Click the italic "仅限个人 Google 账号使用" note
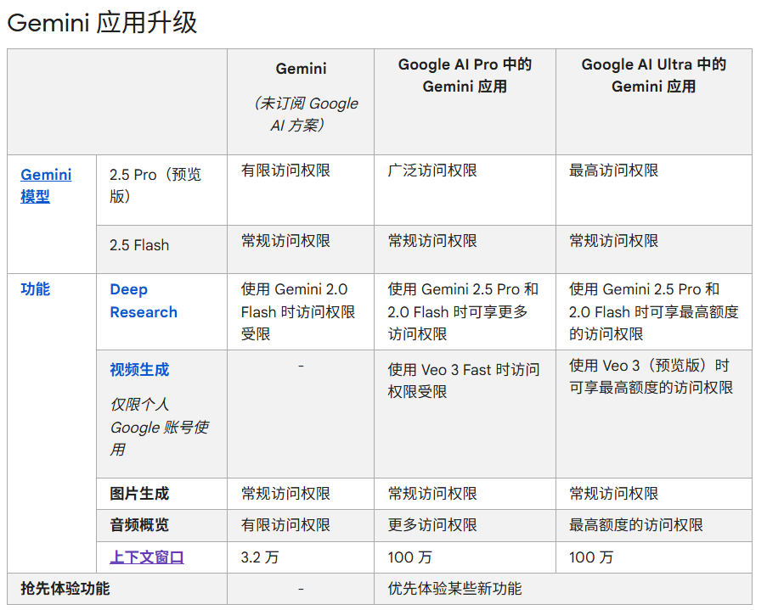The height and width of the screenshot is (610, 767). 160,427
